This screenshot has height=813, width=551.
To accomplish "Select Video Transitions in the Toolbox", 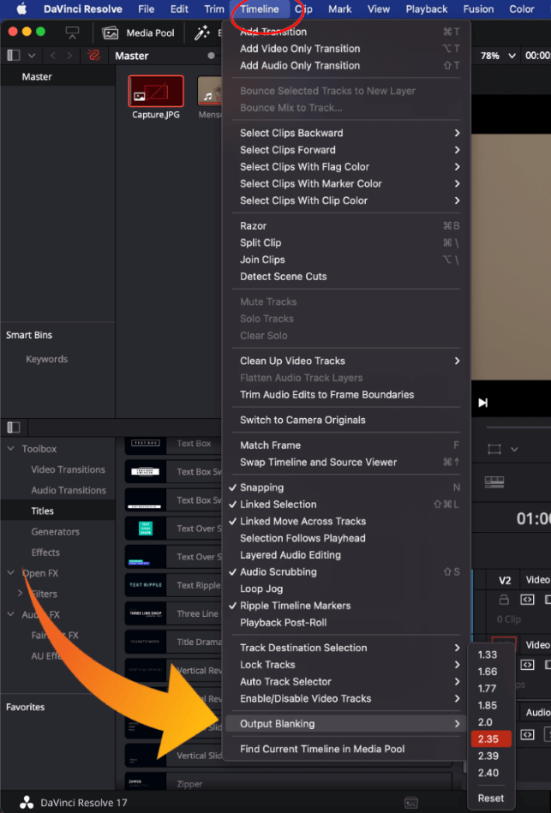I will coord(68,469).
